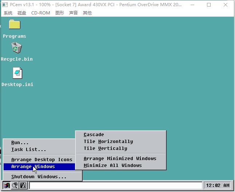Viewport: 235px width, 192px height.
Task: Select the highlighted Arrange Windows entry
Action: [x=39, y=167]
